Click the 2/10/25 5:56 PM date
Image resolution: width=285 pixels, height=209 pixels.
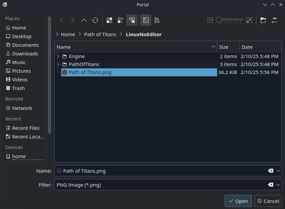pos(259,72)
